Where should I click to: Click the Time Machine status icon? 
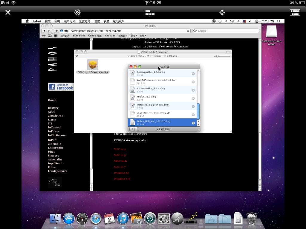pos(220,21)
